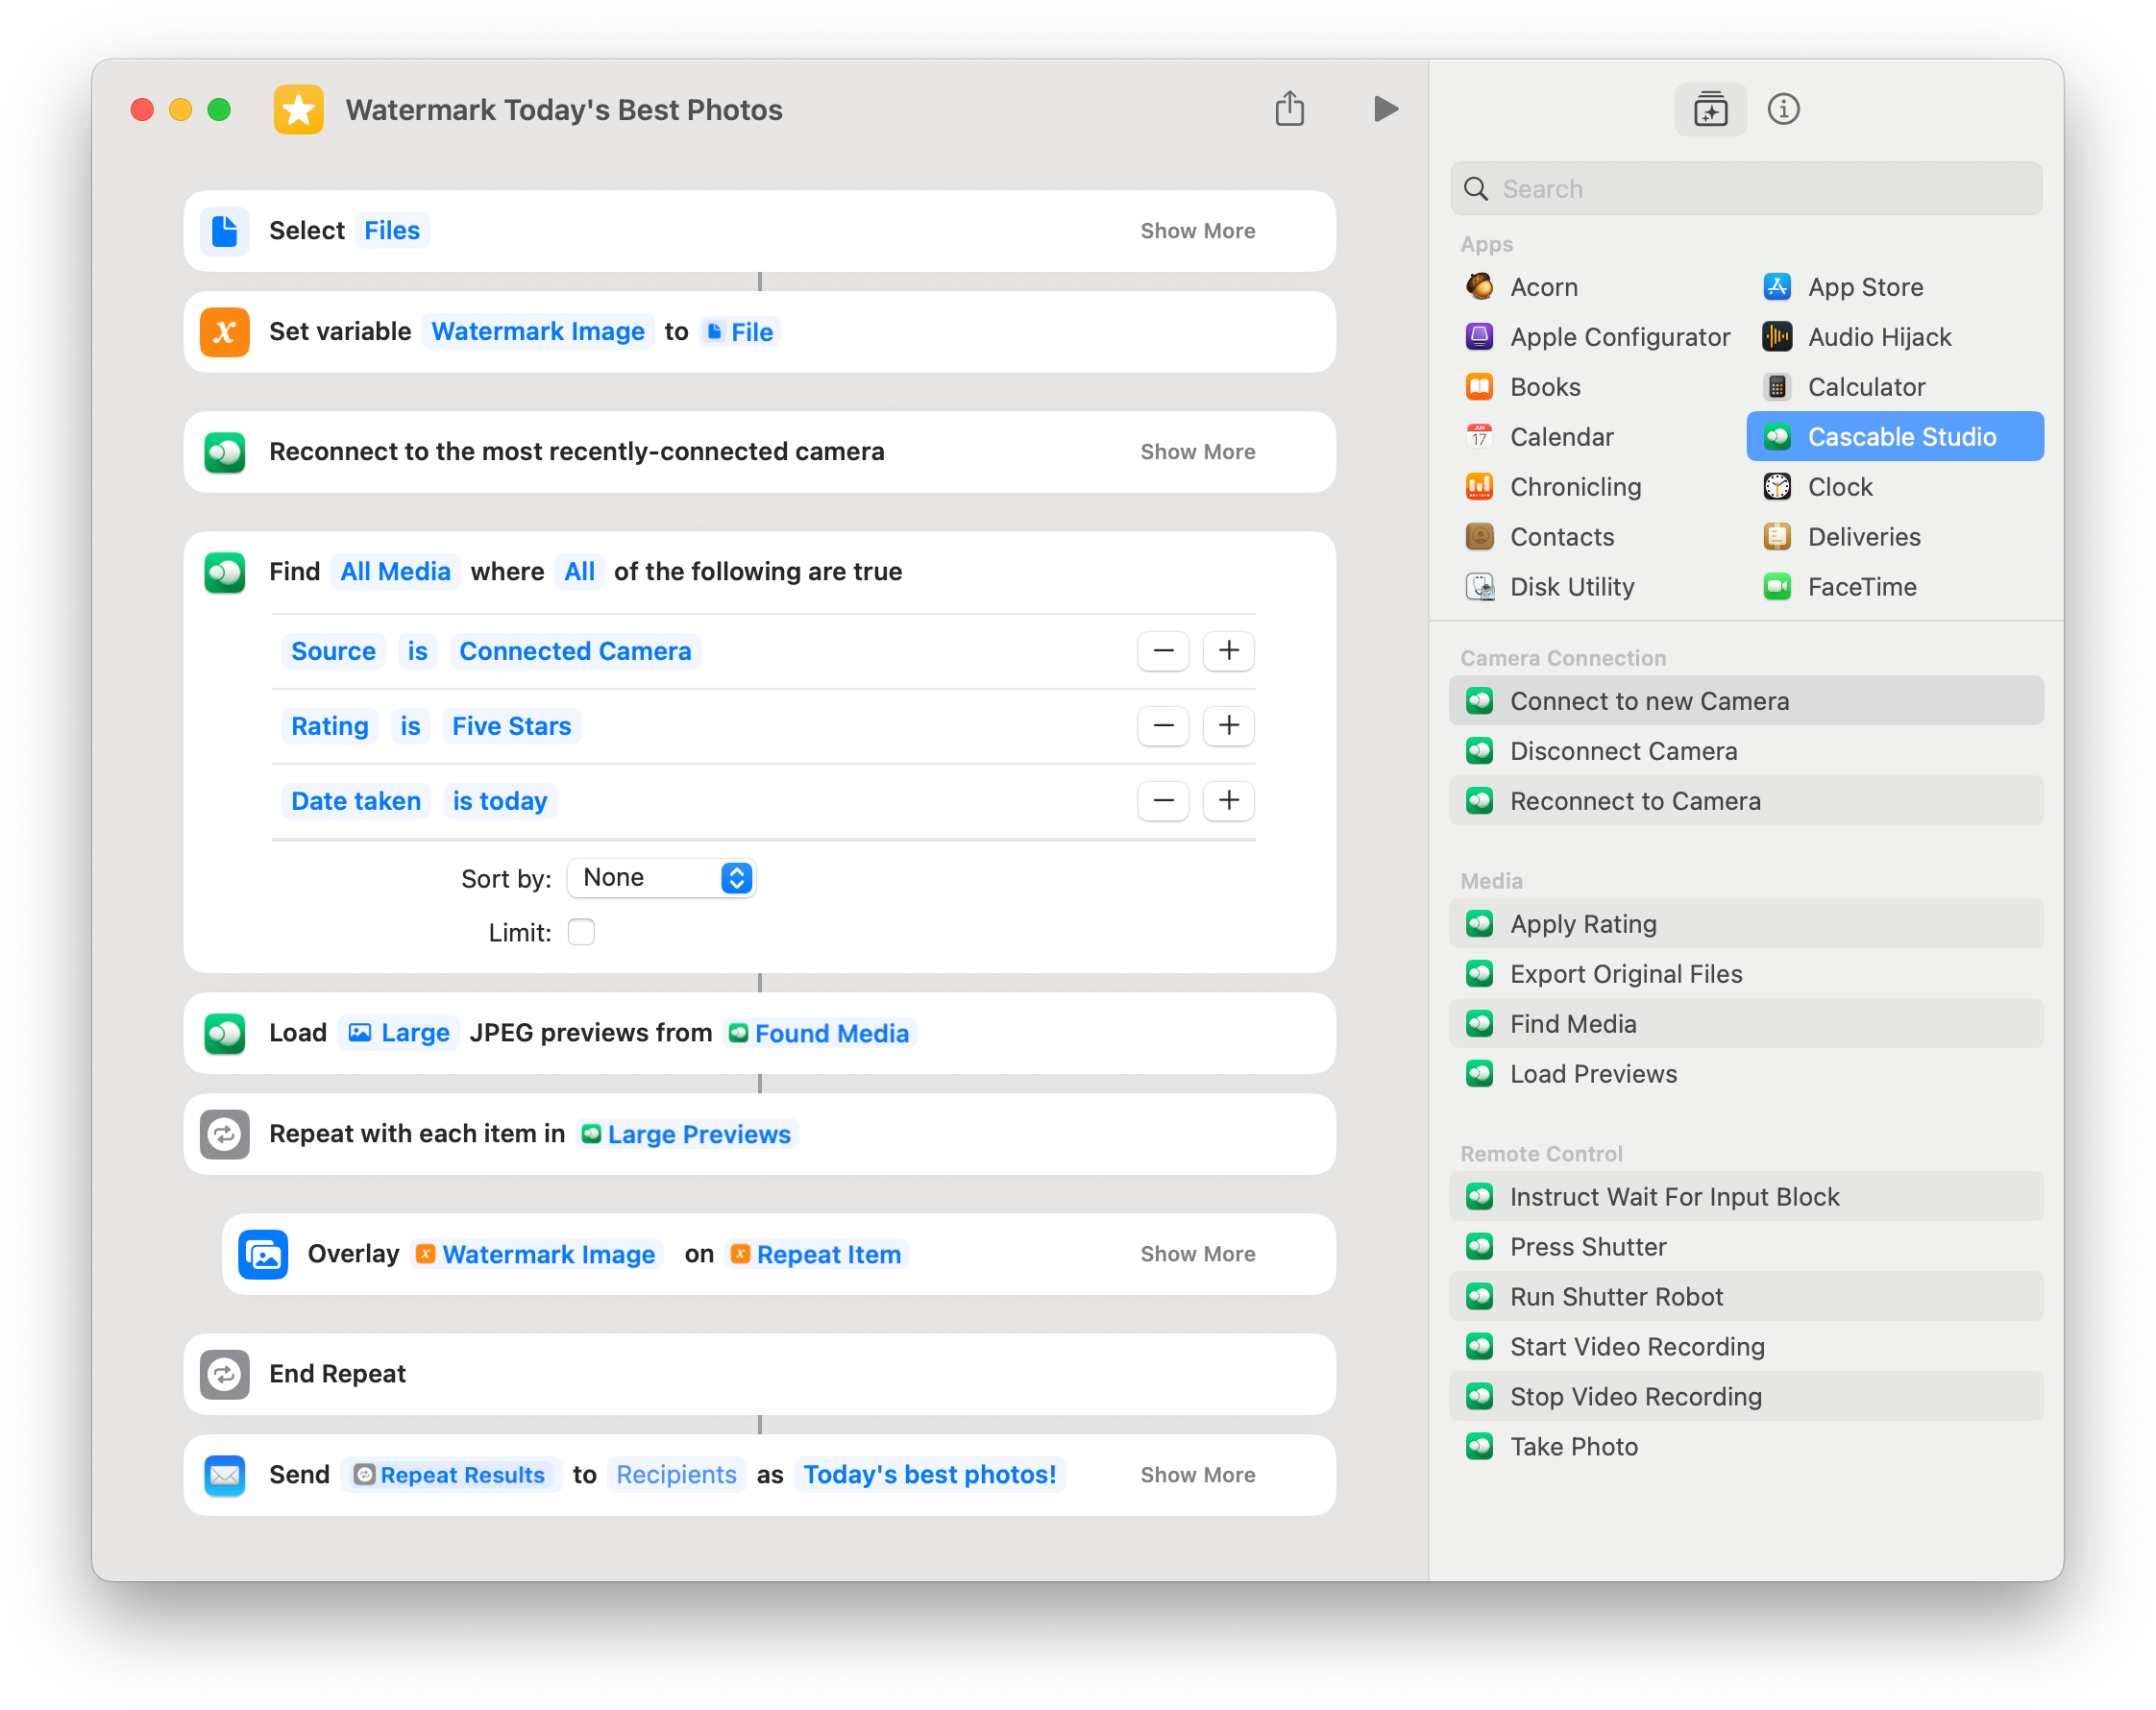Add Connect to new Camera action
The image size is (2156, 1710).
point(1746,701)
